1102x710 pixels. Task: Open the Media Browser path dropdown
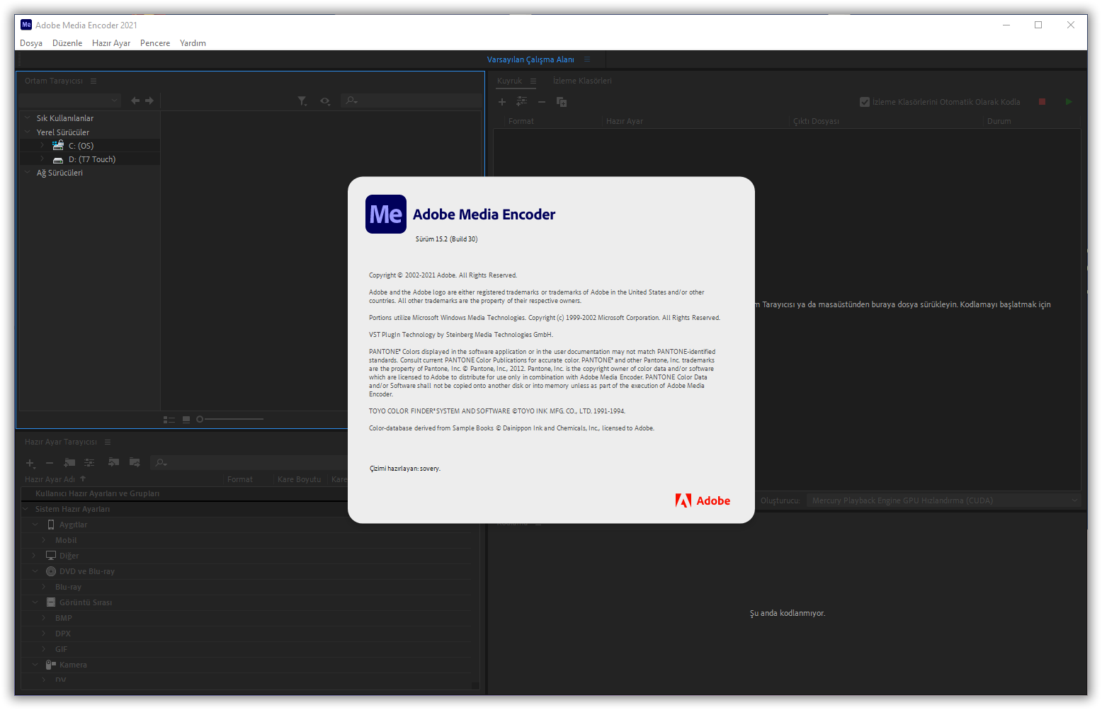69,101
